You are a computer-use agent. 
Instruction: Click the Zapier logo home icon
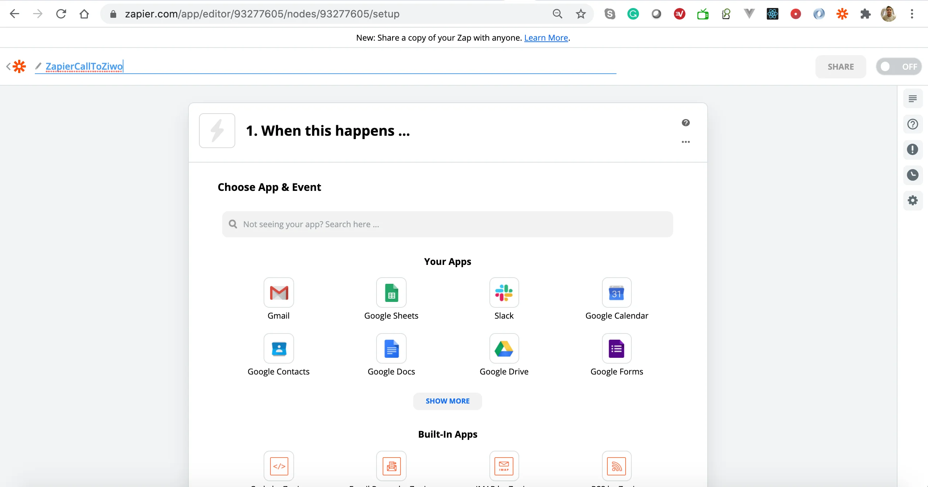point(19,66)
